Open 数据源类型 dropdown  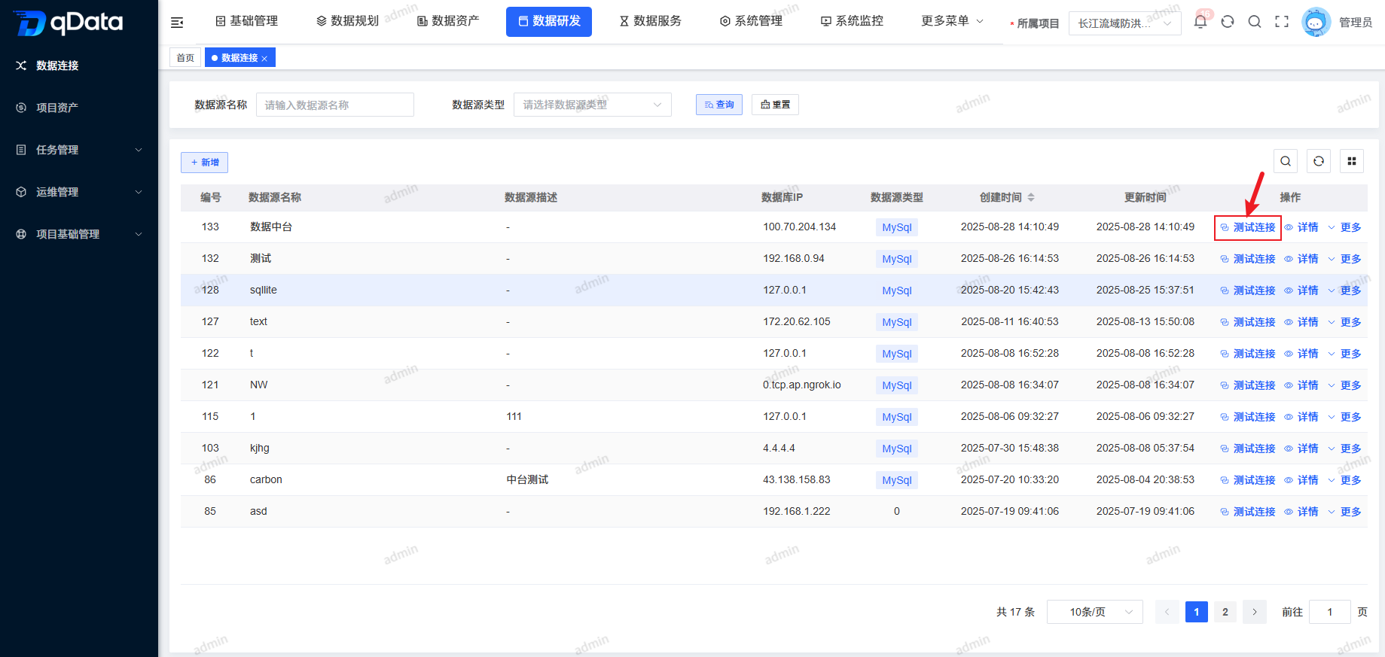[593, 105]
